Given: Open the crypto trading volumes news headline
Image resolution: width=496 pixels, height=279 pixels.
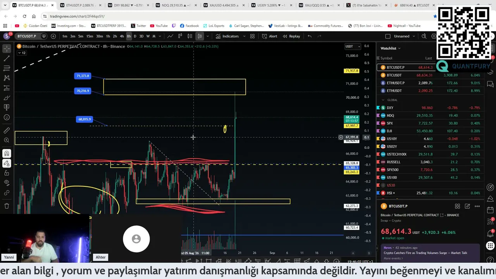Looking at the screenshot, I should pos(425,253).
